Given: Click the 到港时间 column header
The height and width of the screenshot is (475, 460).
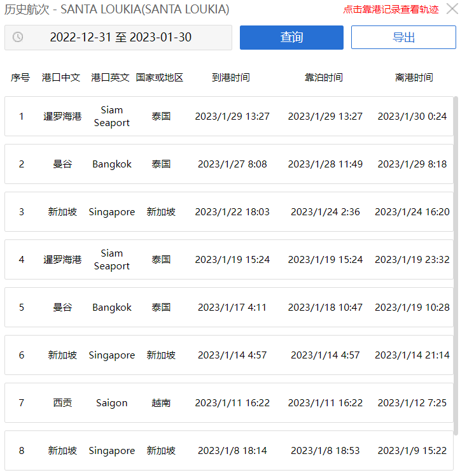Looking at the screenshot, I should (x=231, y=78).
